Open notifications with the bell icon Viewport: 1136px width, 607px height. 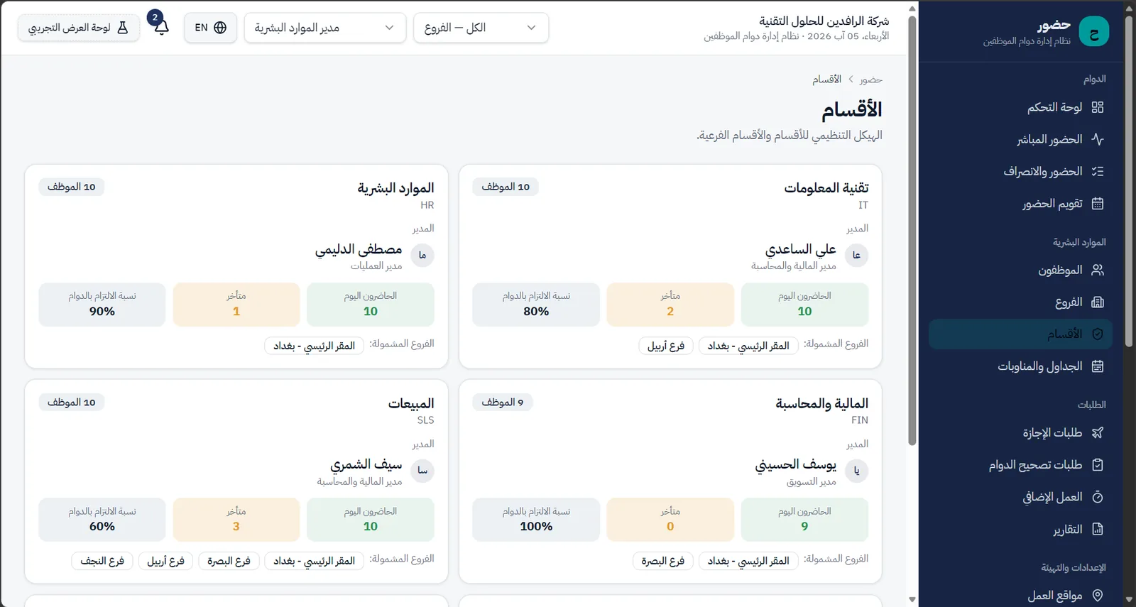point(161,28)
